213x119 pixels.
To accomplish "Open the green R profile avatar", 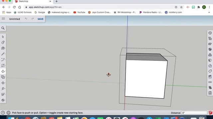I will 204,7.
